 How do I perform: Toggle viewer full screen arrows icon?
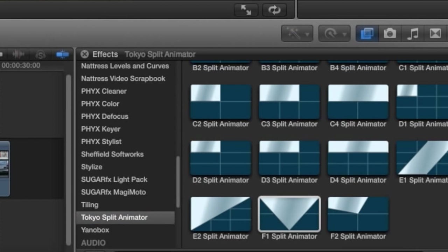point(246,10)
